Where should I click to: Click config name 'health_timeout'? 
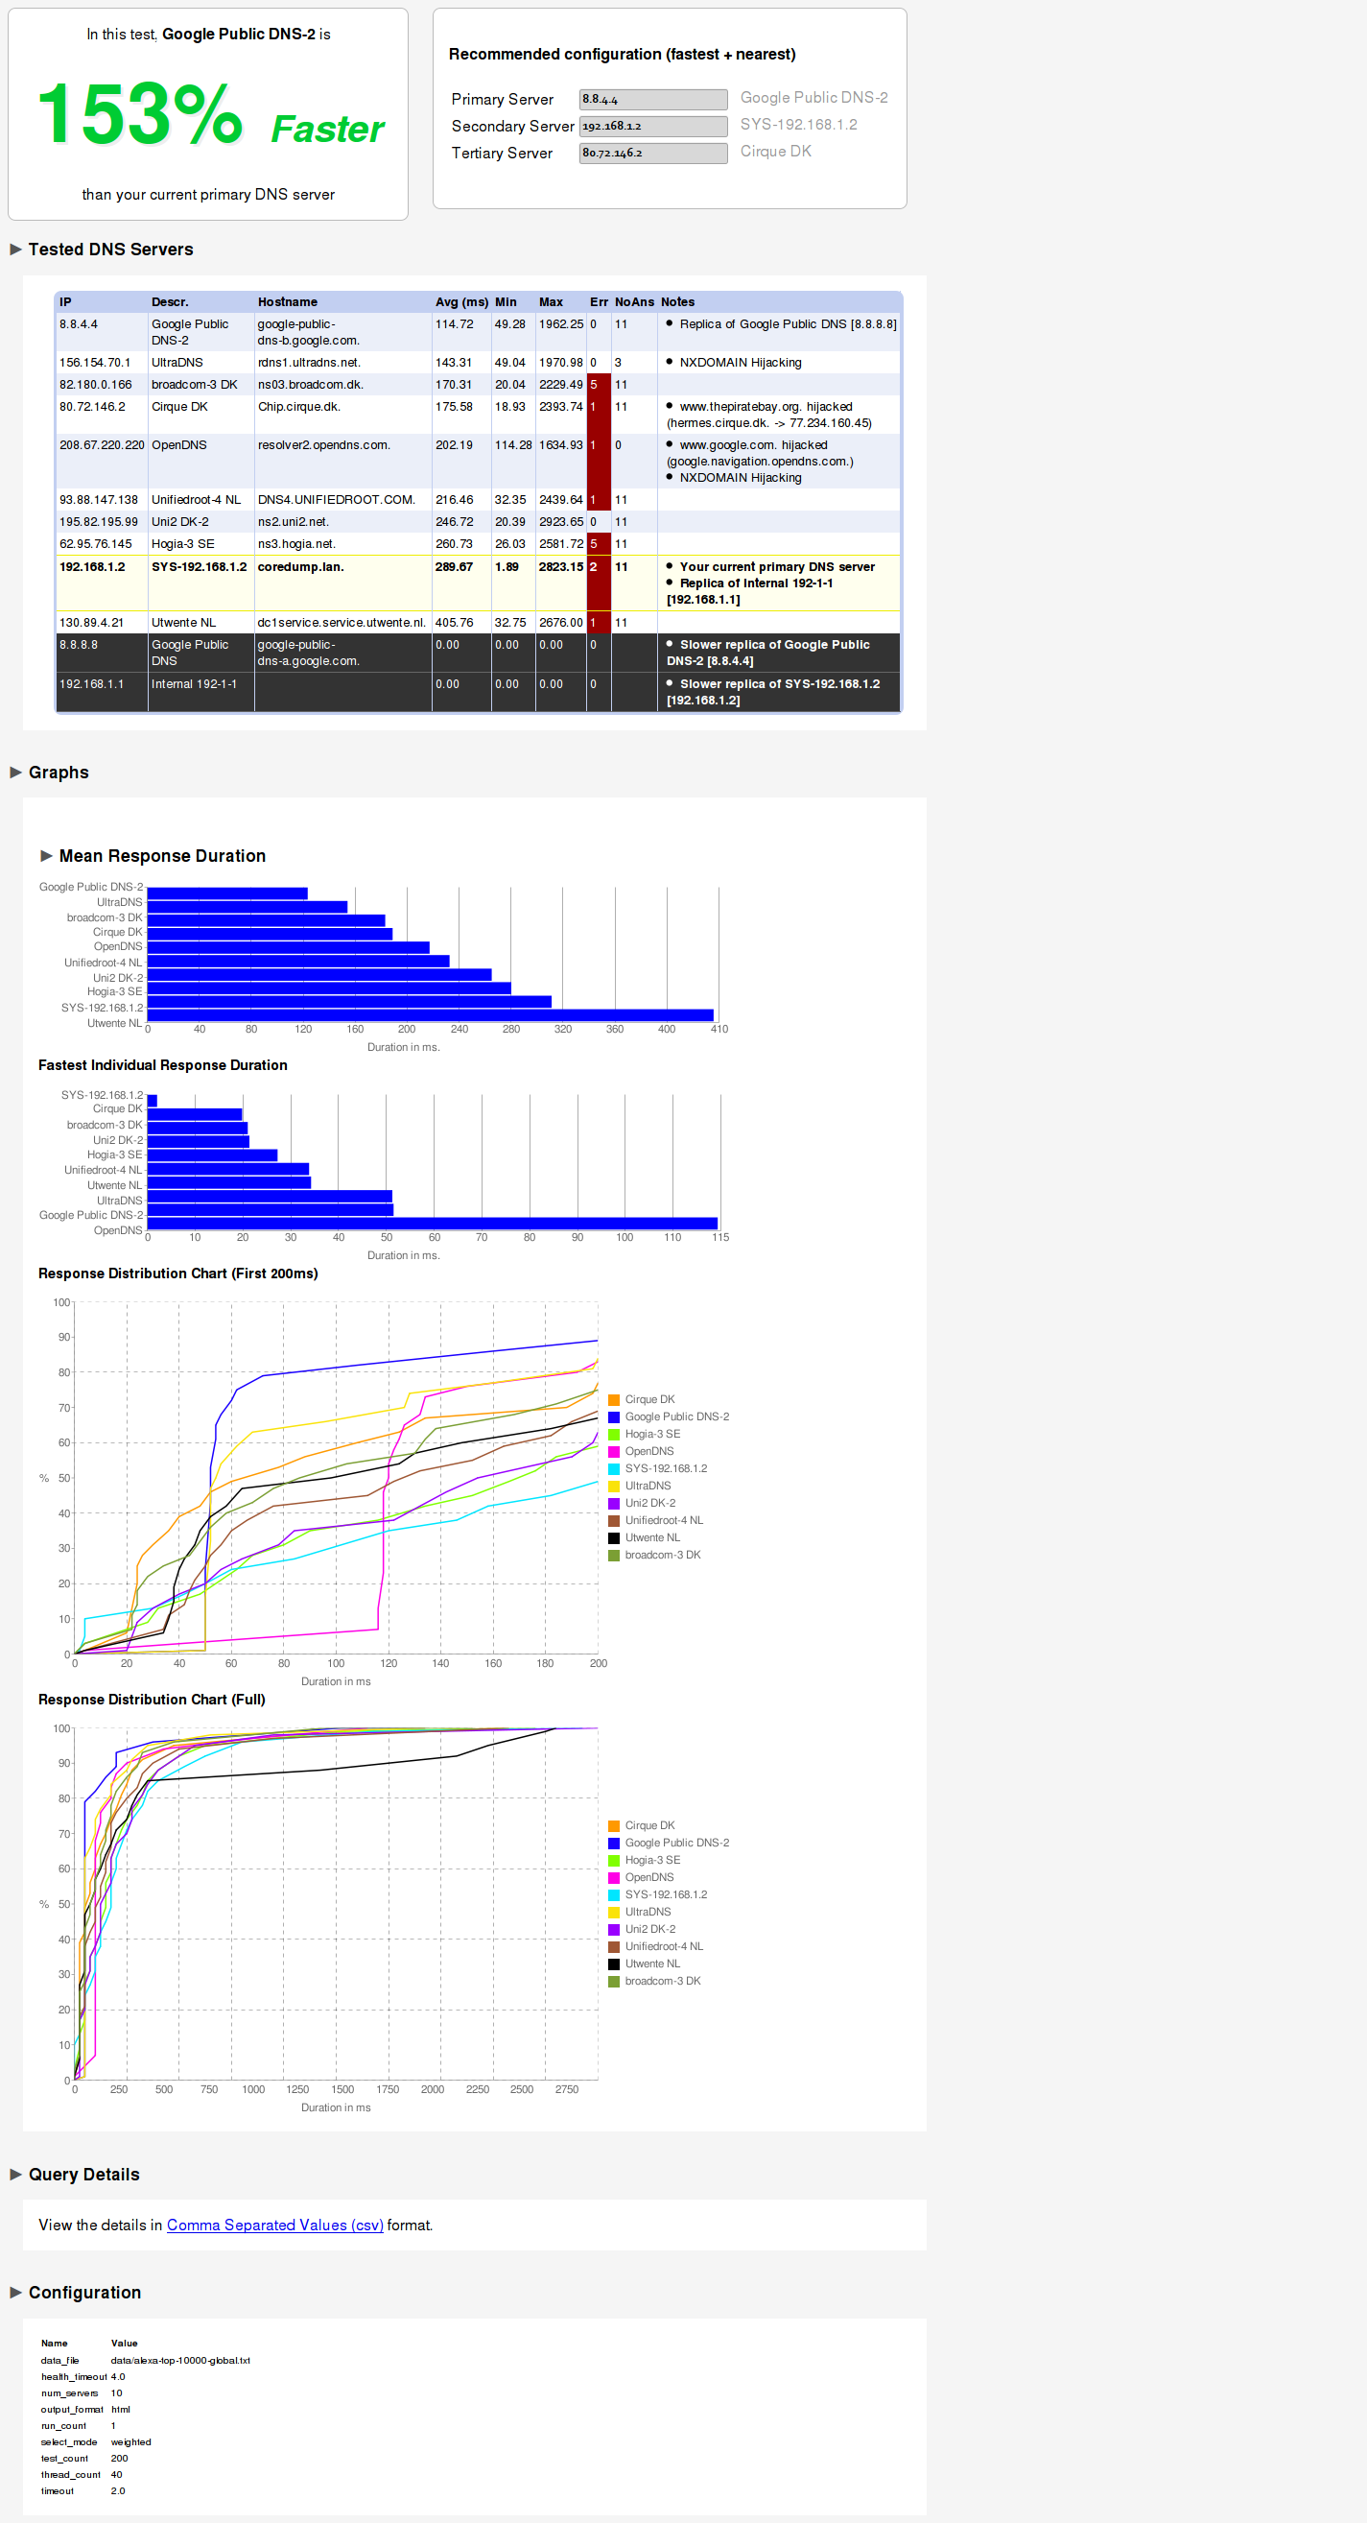74,2377
